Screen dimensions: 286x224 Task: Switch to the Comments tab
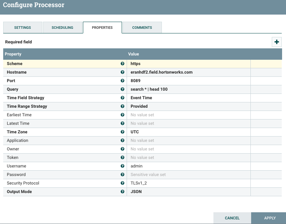[142, 27]
